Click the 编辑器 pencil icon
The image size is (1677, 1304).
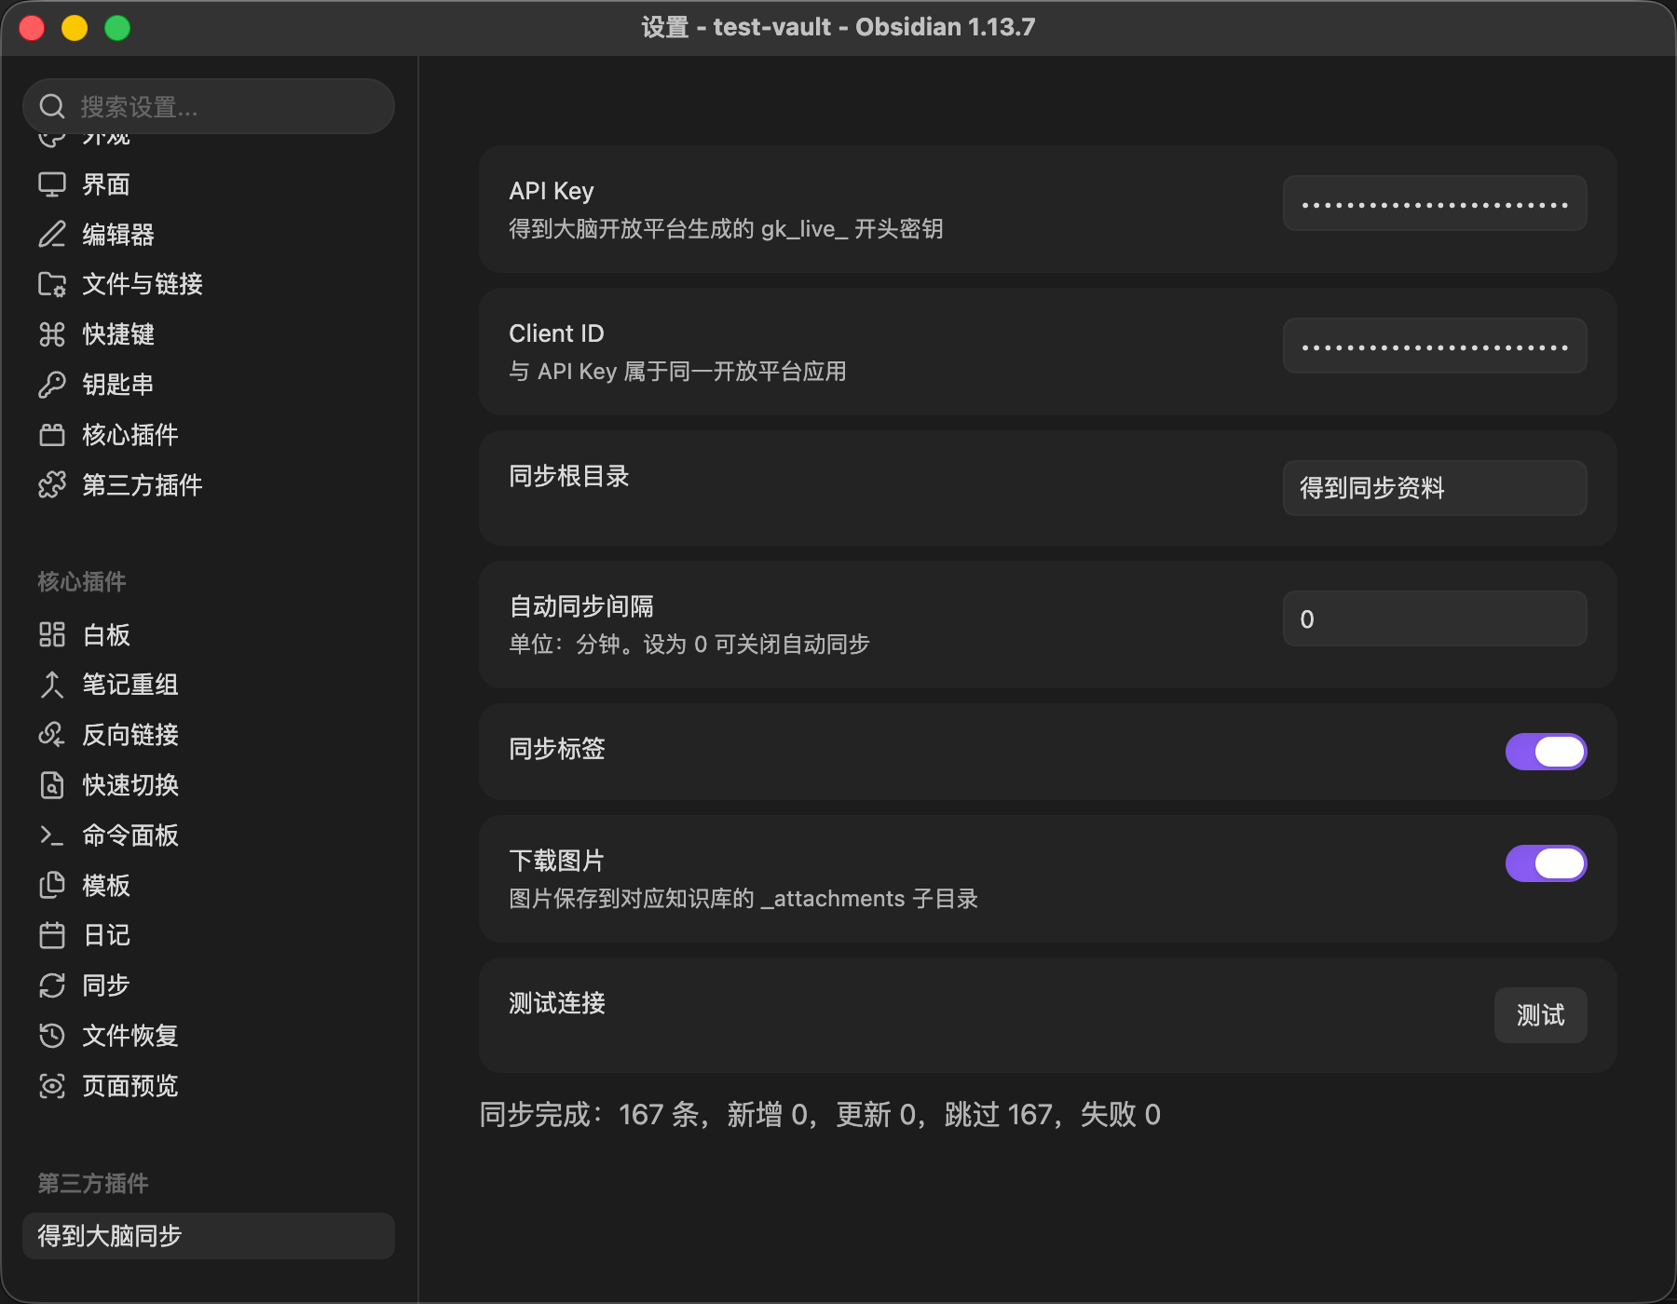pyautogui.click(x=52, y=235)
